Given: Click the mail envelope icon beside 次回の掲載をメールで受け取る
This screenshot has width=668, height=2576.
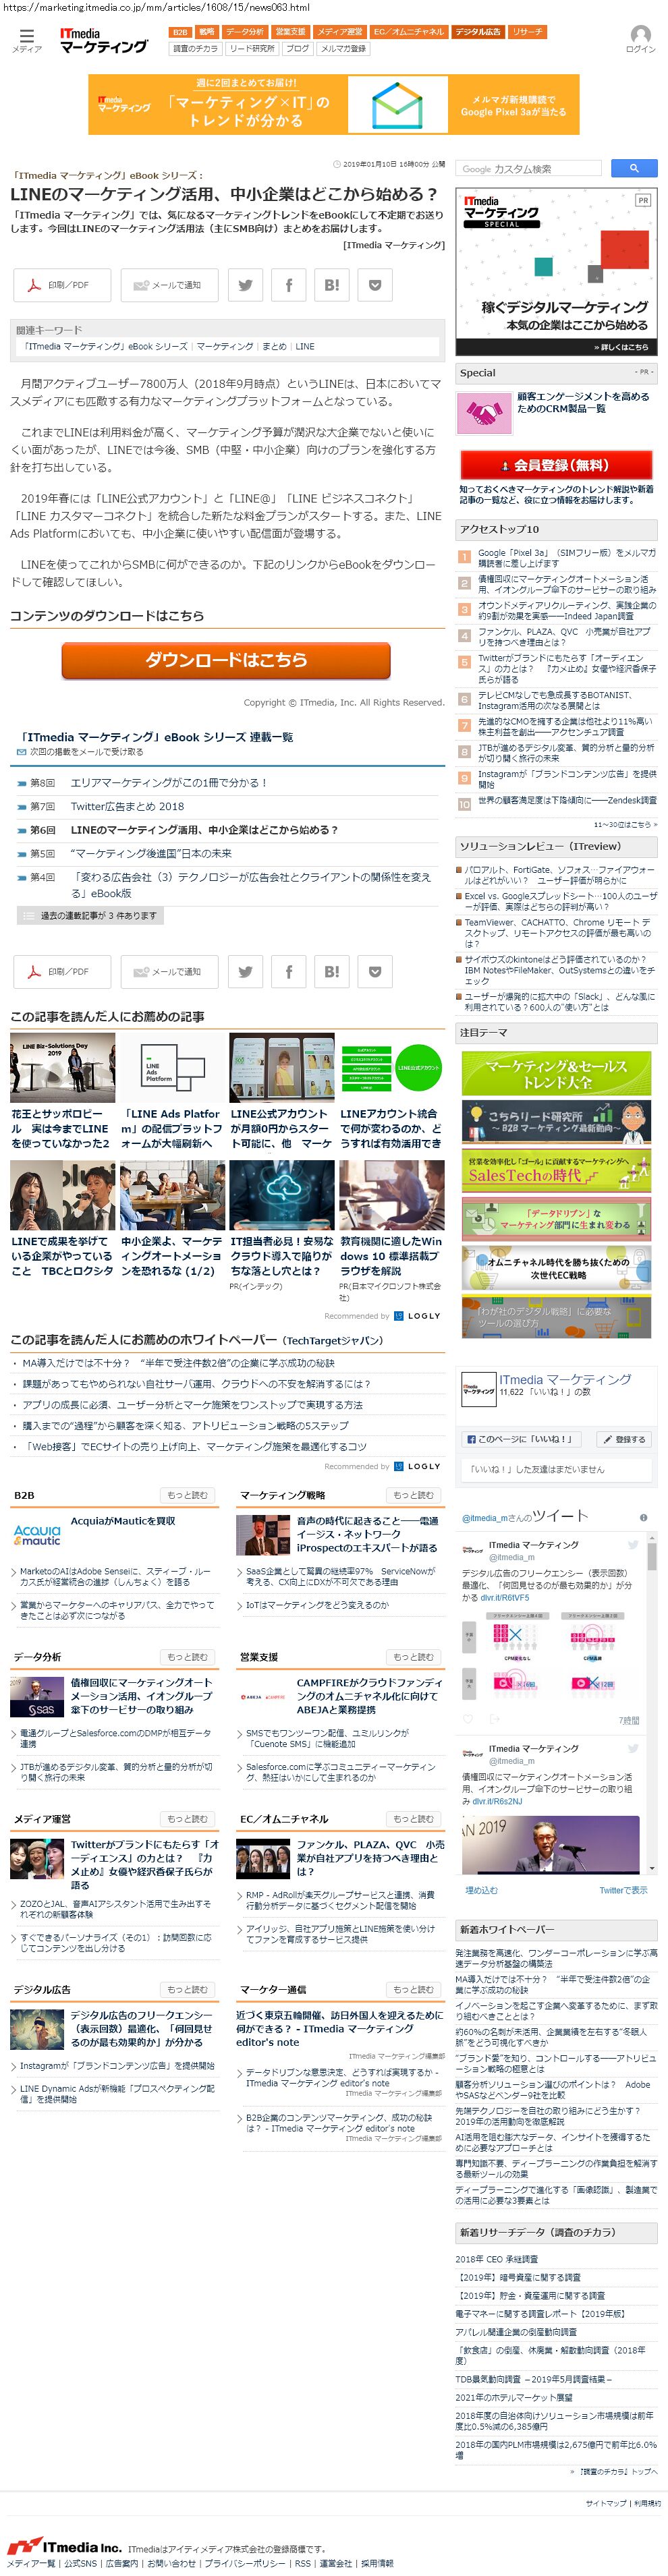Looking at the screenshot, I should pos(21,752).
